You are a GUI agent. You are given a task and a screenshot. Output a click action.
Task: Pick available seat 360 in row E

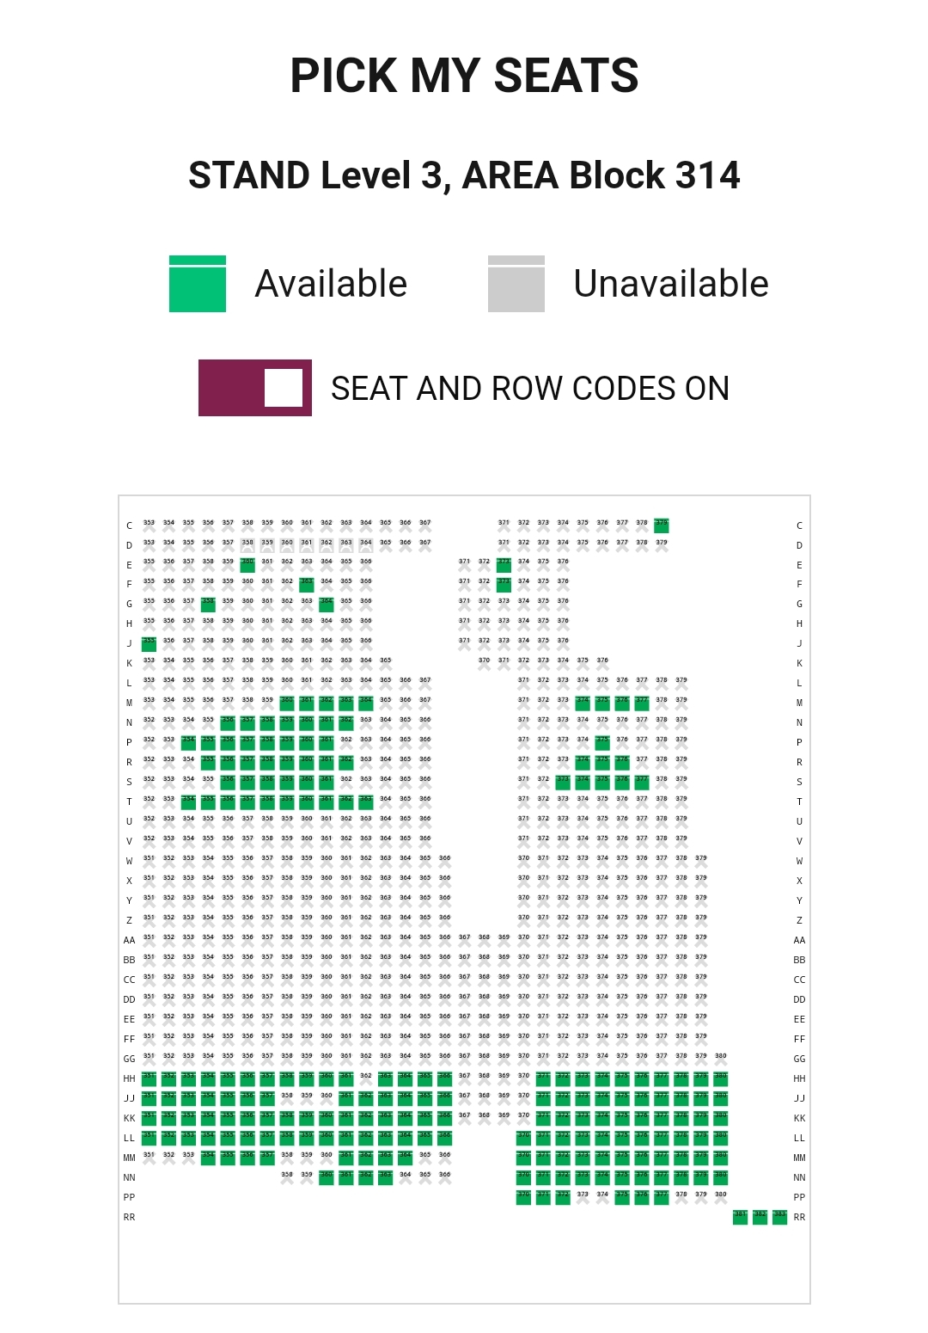coord(247,565)
